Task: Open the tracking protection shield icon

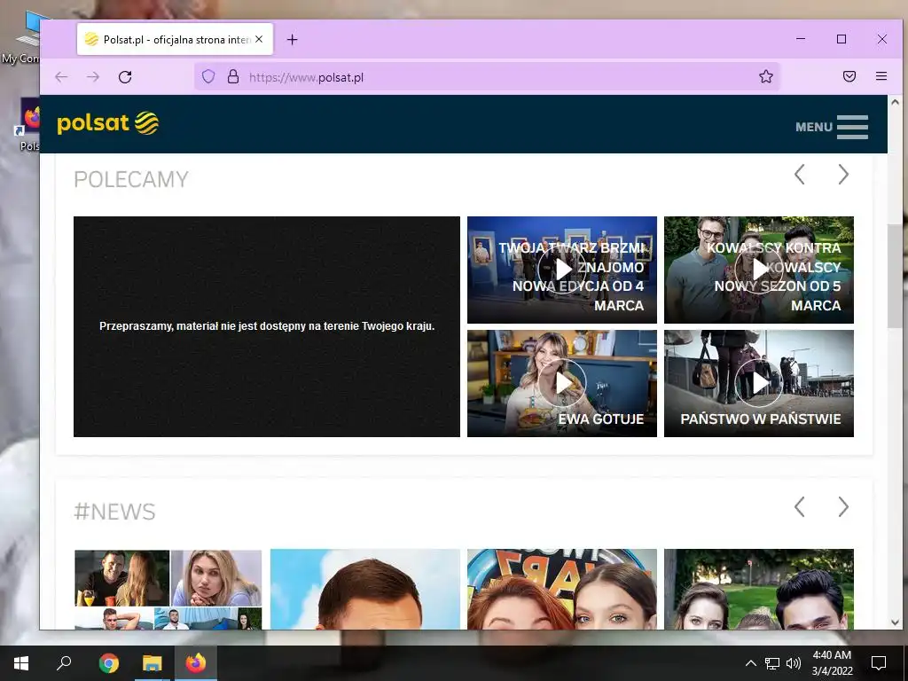Action: [208, 76]
